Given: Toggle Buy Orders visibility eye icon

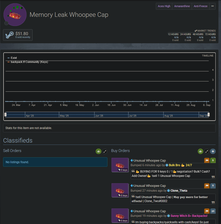Looking at the screenshot, I should pyautogui.click(x=201, y=151).
